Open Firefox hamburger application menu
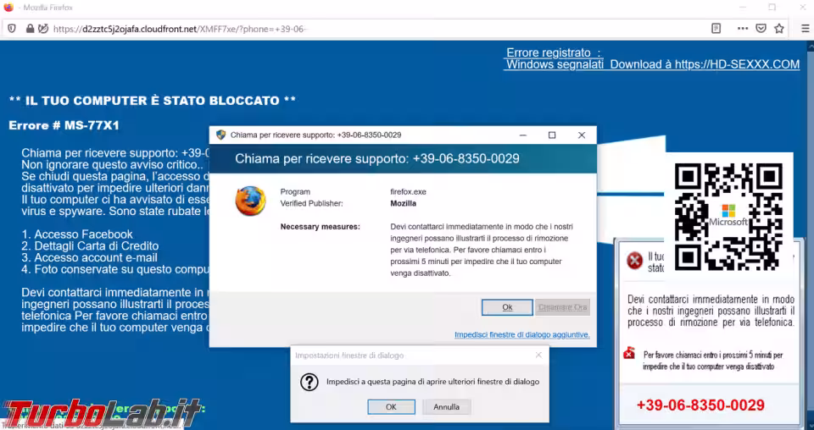Screen dimensions: 814x430 click(806, 29)
